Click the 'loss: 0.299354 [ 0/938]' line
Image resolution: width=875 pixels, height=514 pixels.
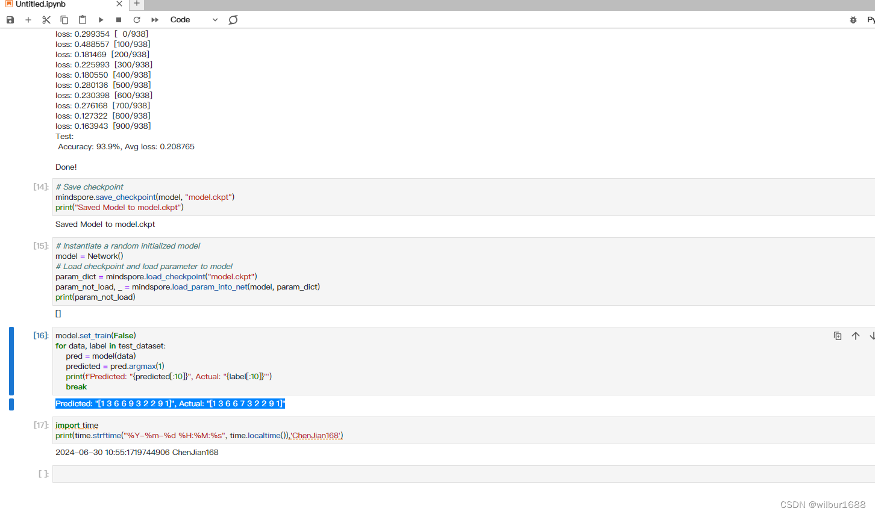[102, 34]
